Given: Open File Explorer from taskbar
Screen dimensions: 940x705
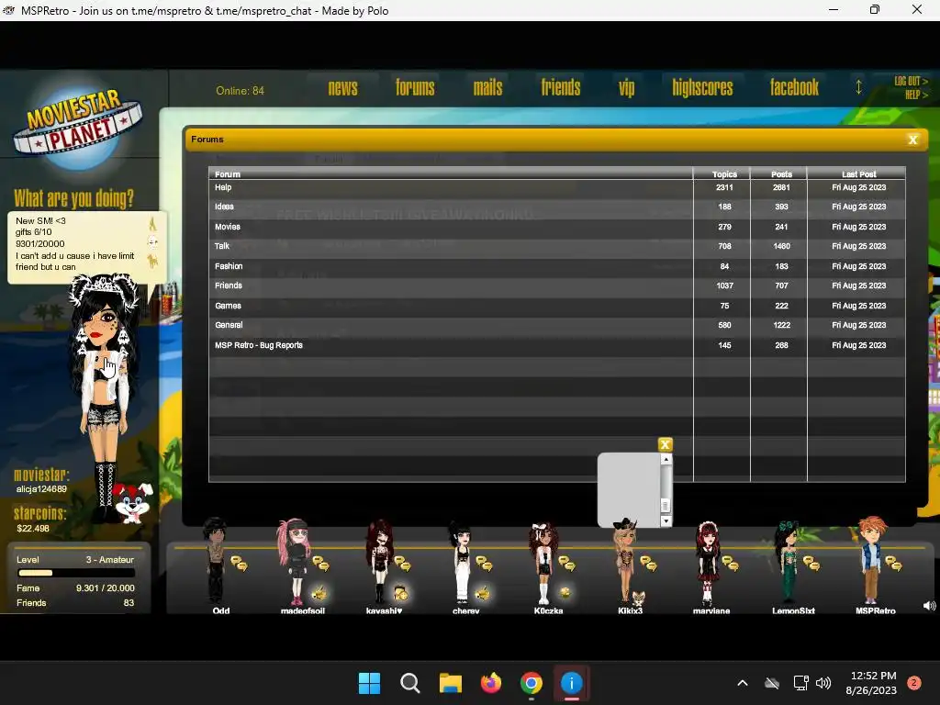Looking at the screenshot, I should pyautogui.click(x=450, y=683).
